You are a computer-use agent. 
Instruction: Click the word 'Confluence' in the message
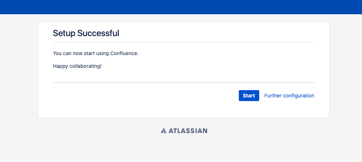pyautogui.click(x=124, y=53)
